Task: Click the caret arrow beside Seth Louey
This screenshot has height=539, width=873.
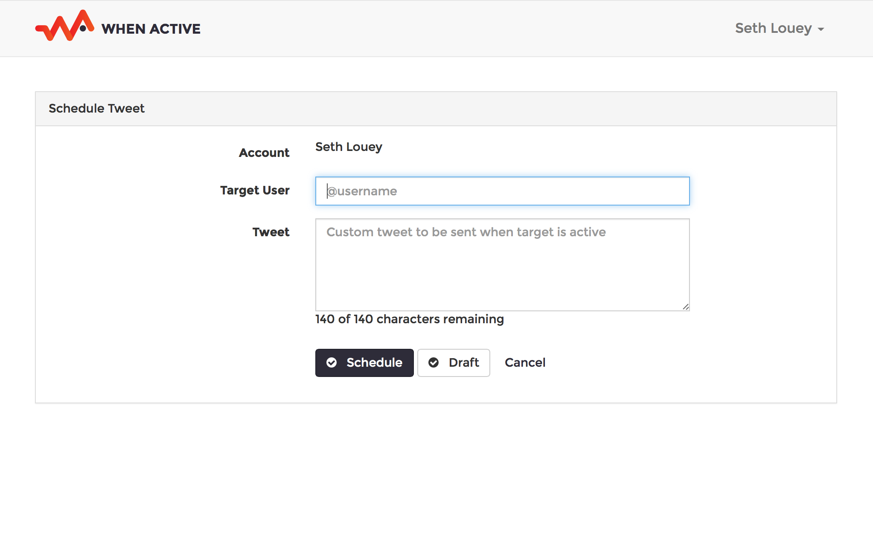Action: point(821,29)
